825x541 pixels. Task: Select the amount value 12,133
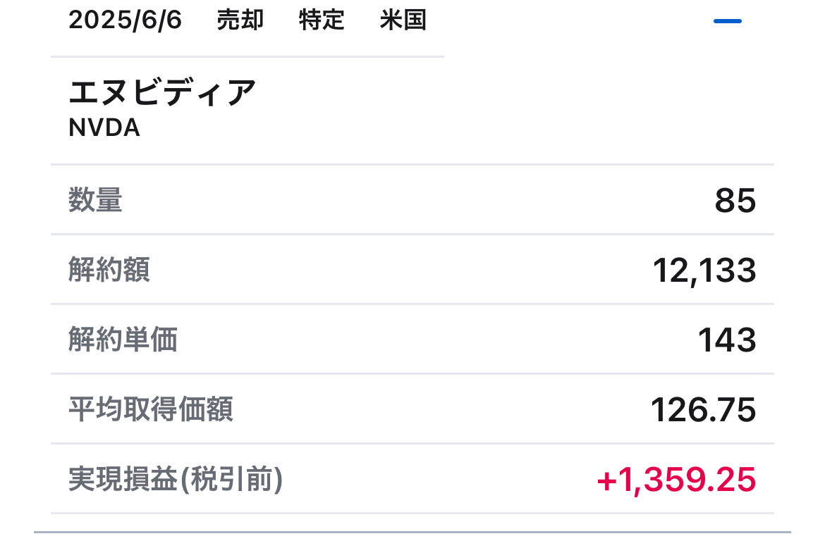pos(704,270)
